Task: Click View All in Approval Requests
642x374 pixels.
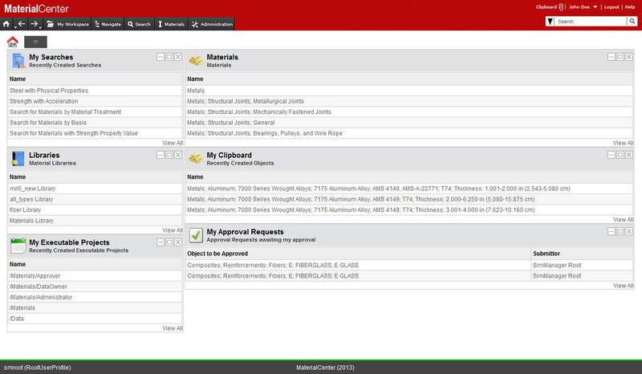Action: pyautogui.click(x=624, y=286)
